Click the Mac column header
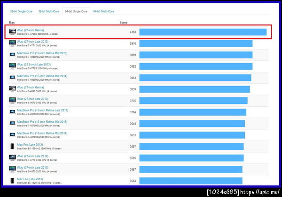 pos(12,23)
